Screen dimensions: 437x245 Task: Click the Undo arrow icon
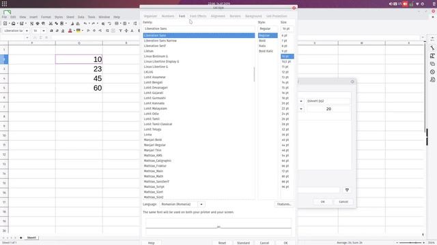pos(85,24)
